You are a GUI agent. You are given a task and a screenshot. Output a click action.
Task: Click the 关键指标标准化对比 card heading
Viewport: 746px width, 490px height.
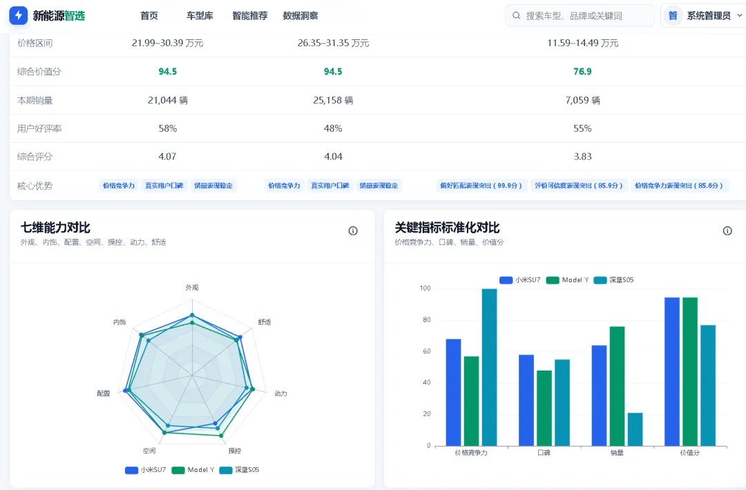click(x=447, y=228)
